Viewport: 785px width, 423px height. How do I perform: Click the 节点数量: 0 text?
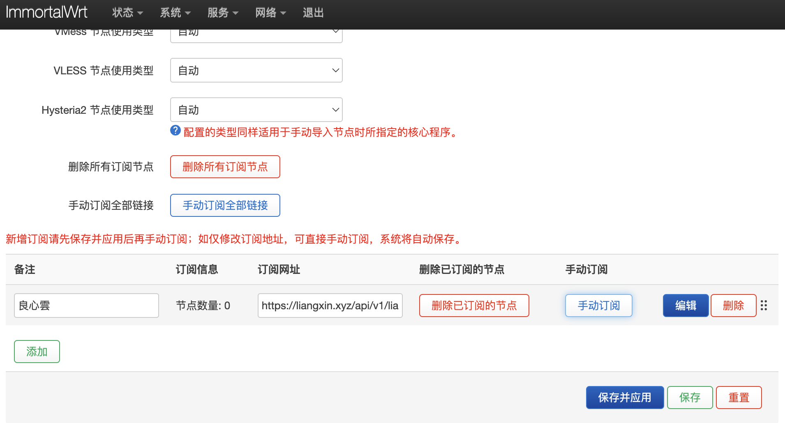(x=203, y=306)
